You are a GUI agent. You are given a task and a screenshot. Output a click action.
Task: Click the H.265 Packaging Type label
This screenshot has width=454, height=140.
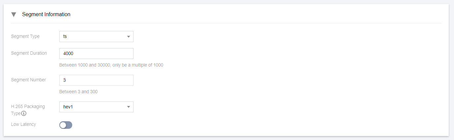coord(28,106)
